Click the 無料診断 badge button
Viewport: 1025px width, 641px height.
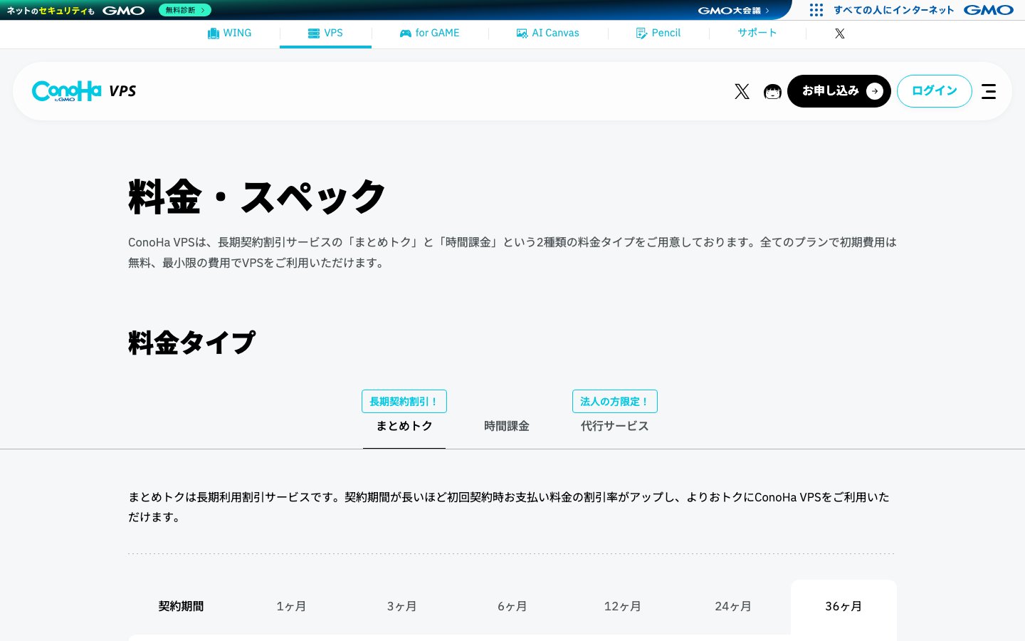[185, 10]
